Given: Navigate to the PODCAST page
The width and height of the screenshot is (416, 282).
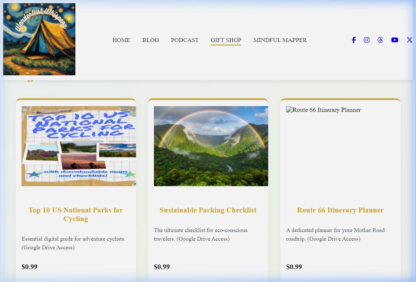Looking at the screenshot, I should [x=185, y=40].
